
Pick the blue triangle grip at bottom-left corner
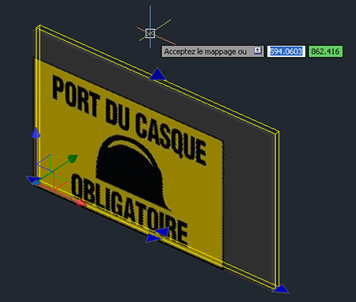tap(33, 180)
